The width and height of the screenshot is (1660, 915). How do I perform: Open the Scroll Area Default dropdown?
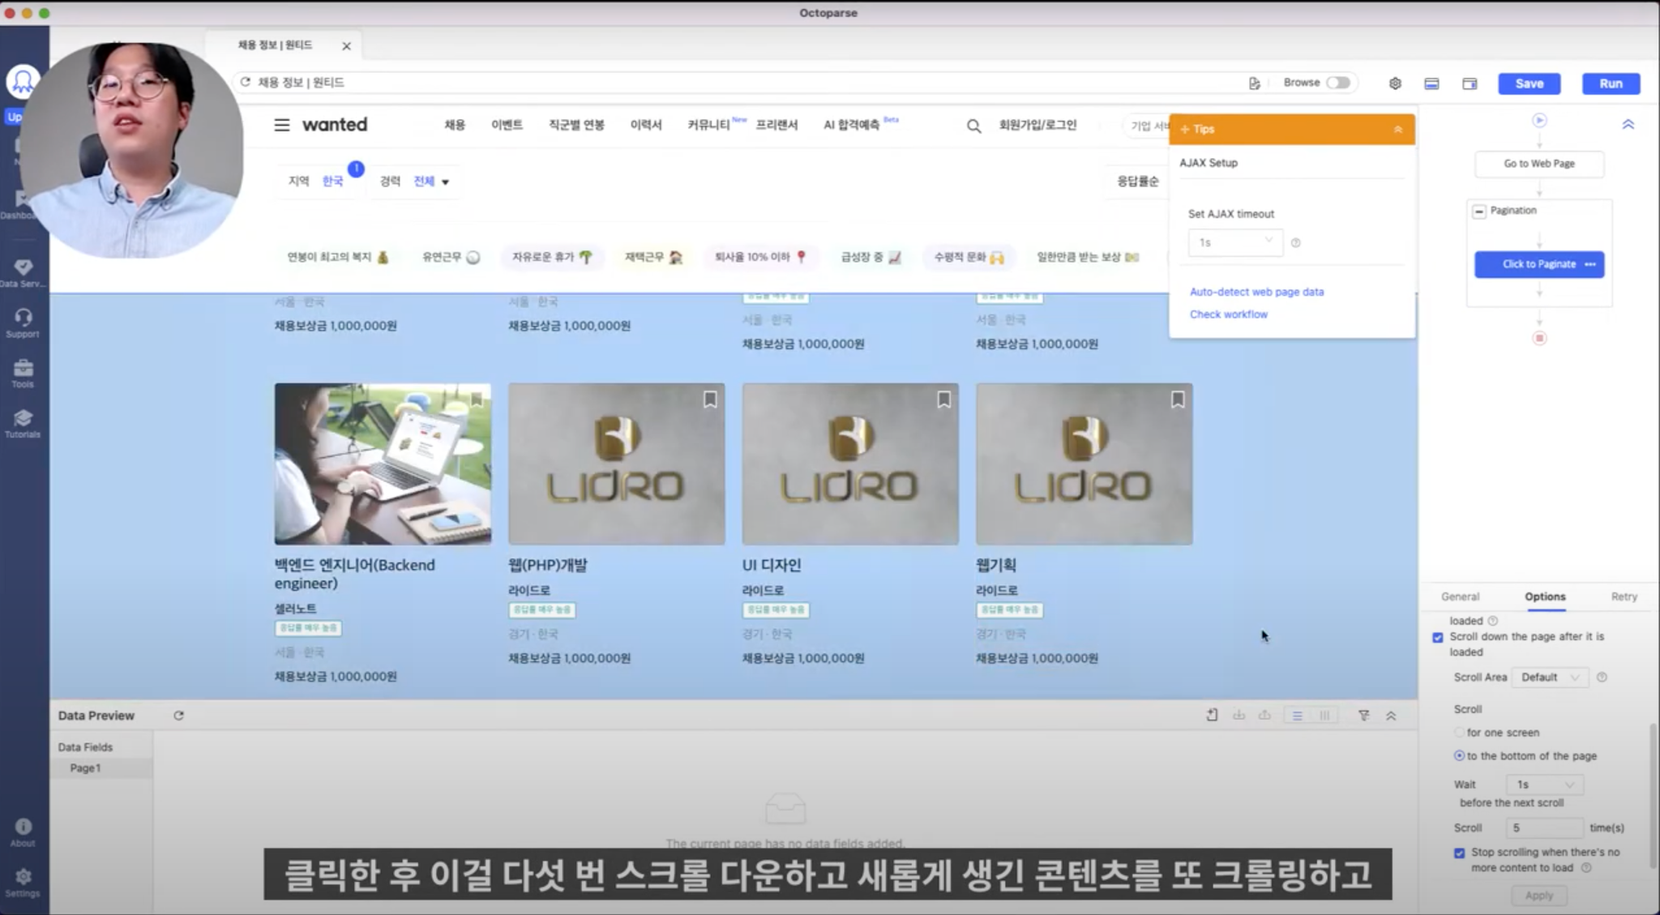click(1550, 678)
